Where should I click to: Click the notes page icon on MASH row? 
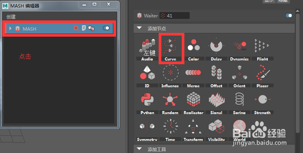tap(83, 28)
